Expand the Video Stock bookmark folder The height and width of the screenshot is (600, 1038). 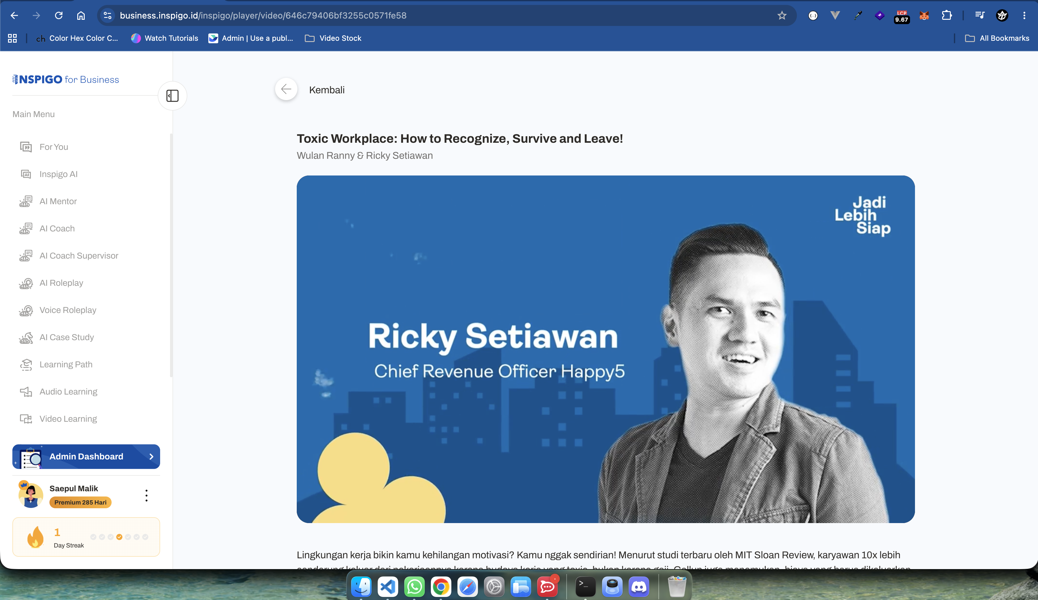[333, 38]
